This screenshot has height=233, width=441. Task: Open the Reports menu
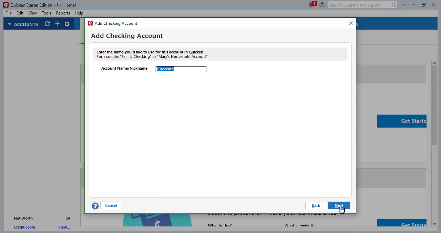[x=63, y=13]
